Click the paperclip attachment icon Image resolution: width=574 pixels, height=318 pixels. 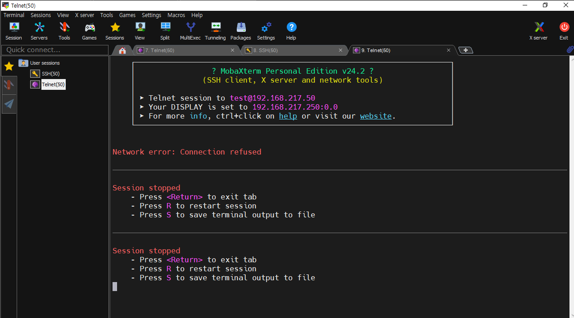[569, 50]
